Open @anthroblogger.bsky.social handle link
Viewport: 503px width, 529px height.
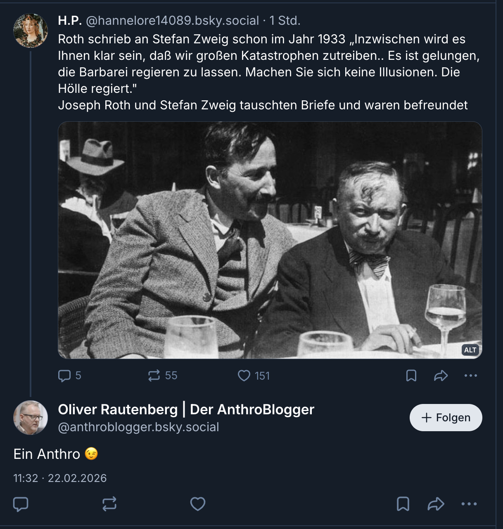pos(138,427)
